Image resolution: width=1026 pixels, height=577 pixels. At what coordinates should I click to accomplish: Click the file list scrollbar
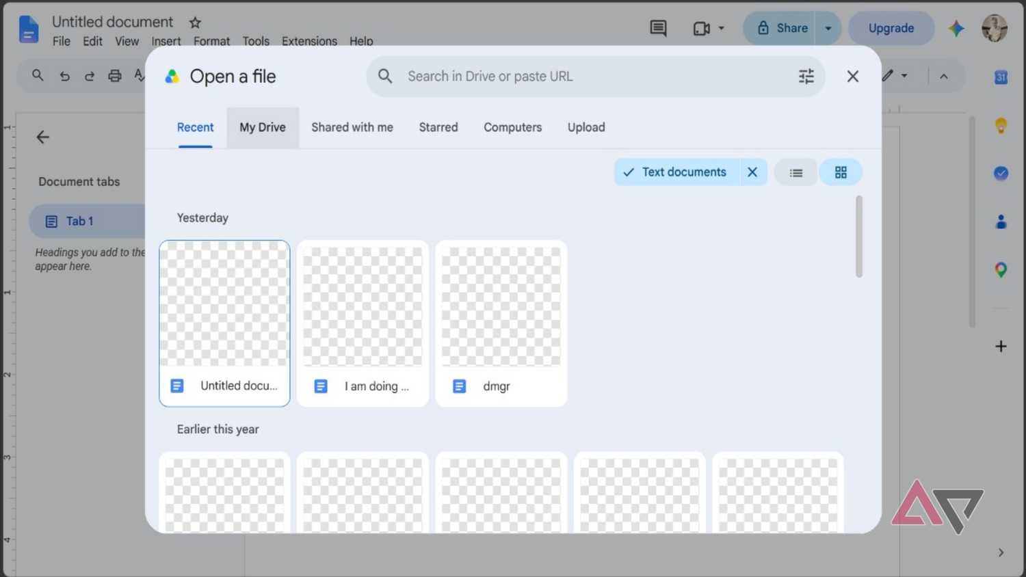click(x=859, y=237)
